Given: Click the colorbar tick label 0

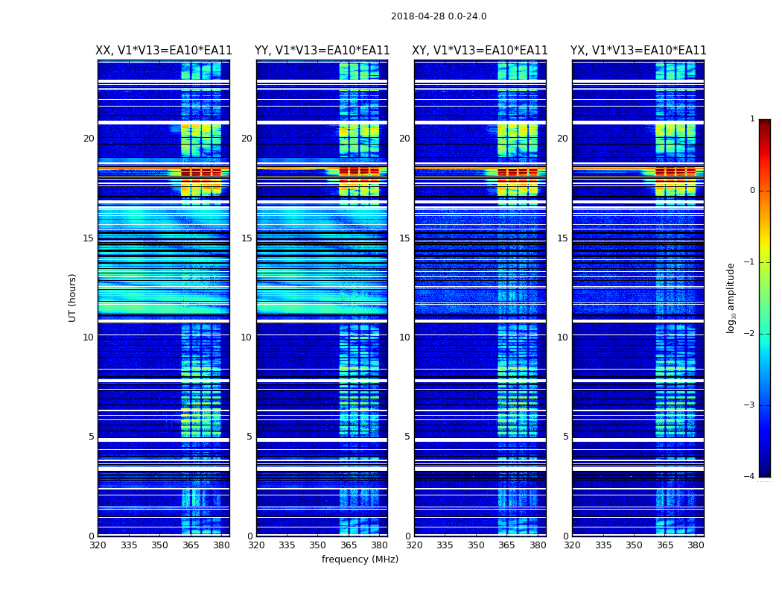Looking at the screenshot, I should pos(751,191).
